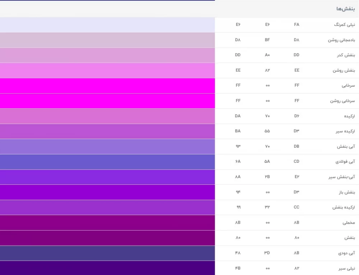Select value E۲ in آبی-بنفش سیر row

coord(297,177)
